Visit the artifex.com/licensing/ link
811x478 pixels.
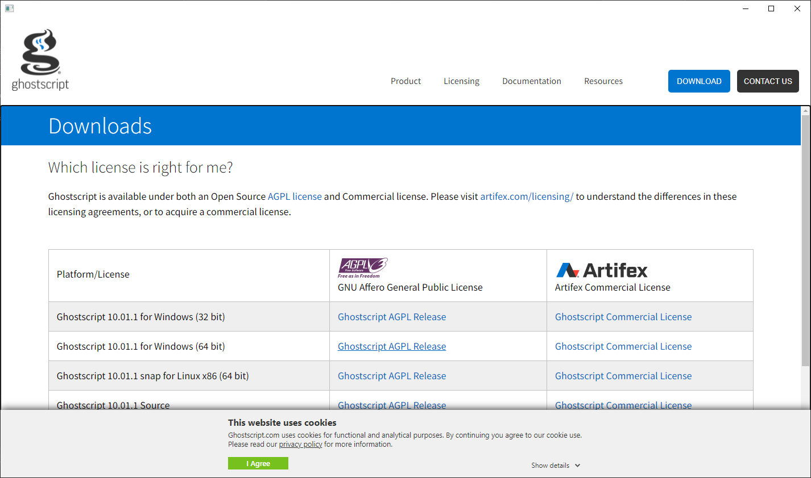[527, 196]
